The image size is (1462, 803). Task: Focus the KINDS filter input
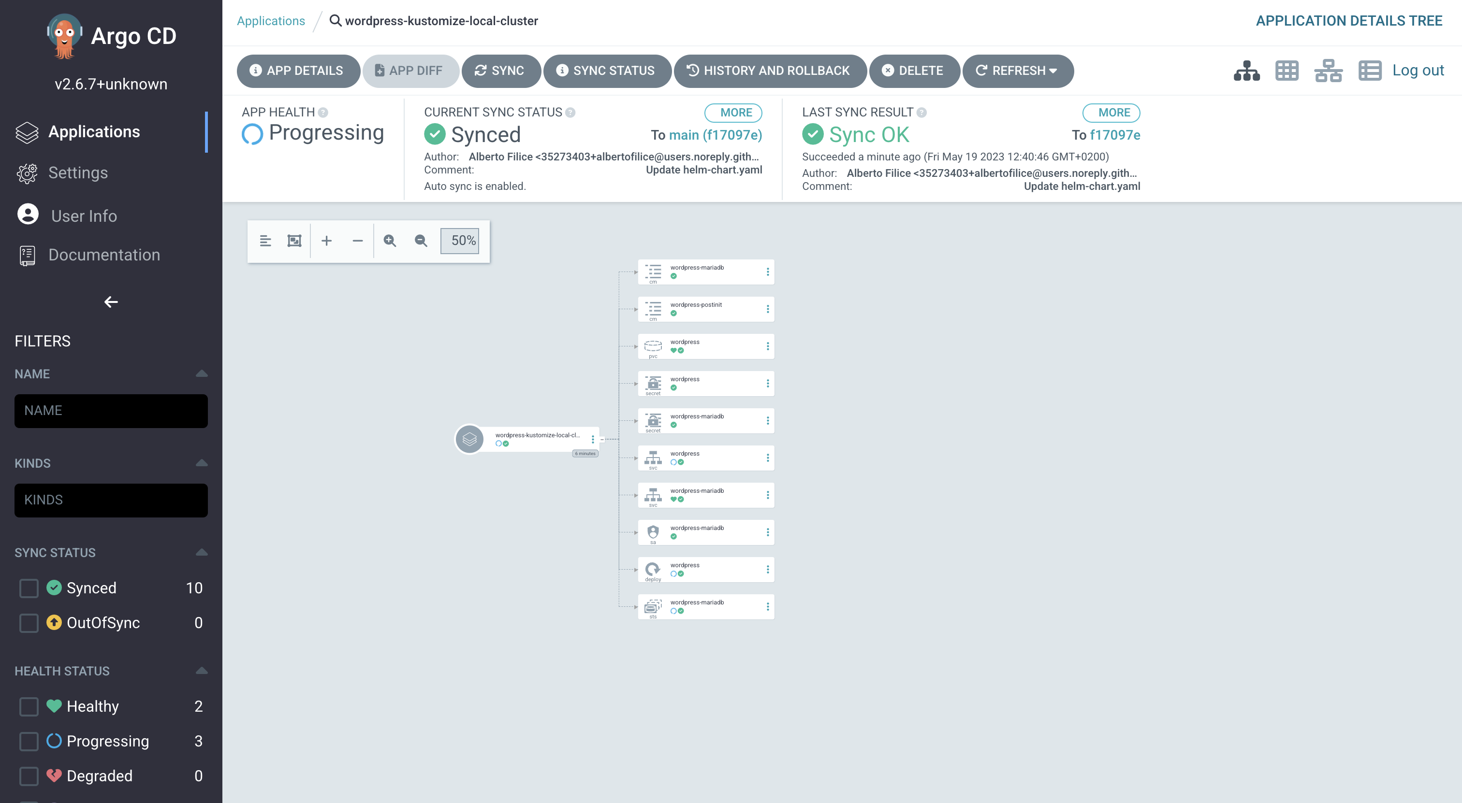click(111, 500)
